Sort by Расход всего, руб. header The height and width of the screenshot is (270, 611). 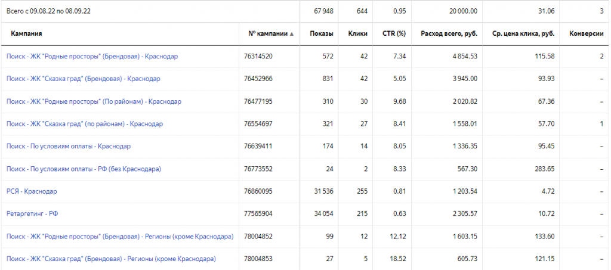pos(449,33)
